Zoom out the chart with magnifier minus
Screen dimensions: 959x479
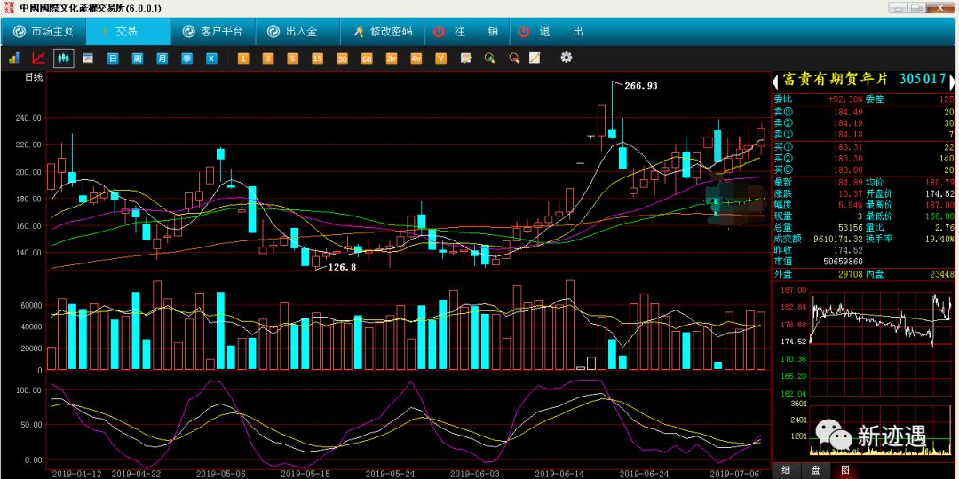pos(515,59)
